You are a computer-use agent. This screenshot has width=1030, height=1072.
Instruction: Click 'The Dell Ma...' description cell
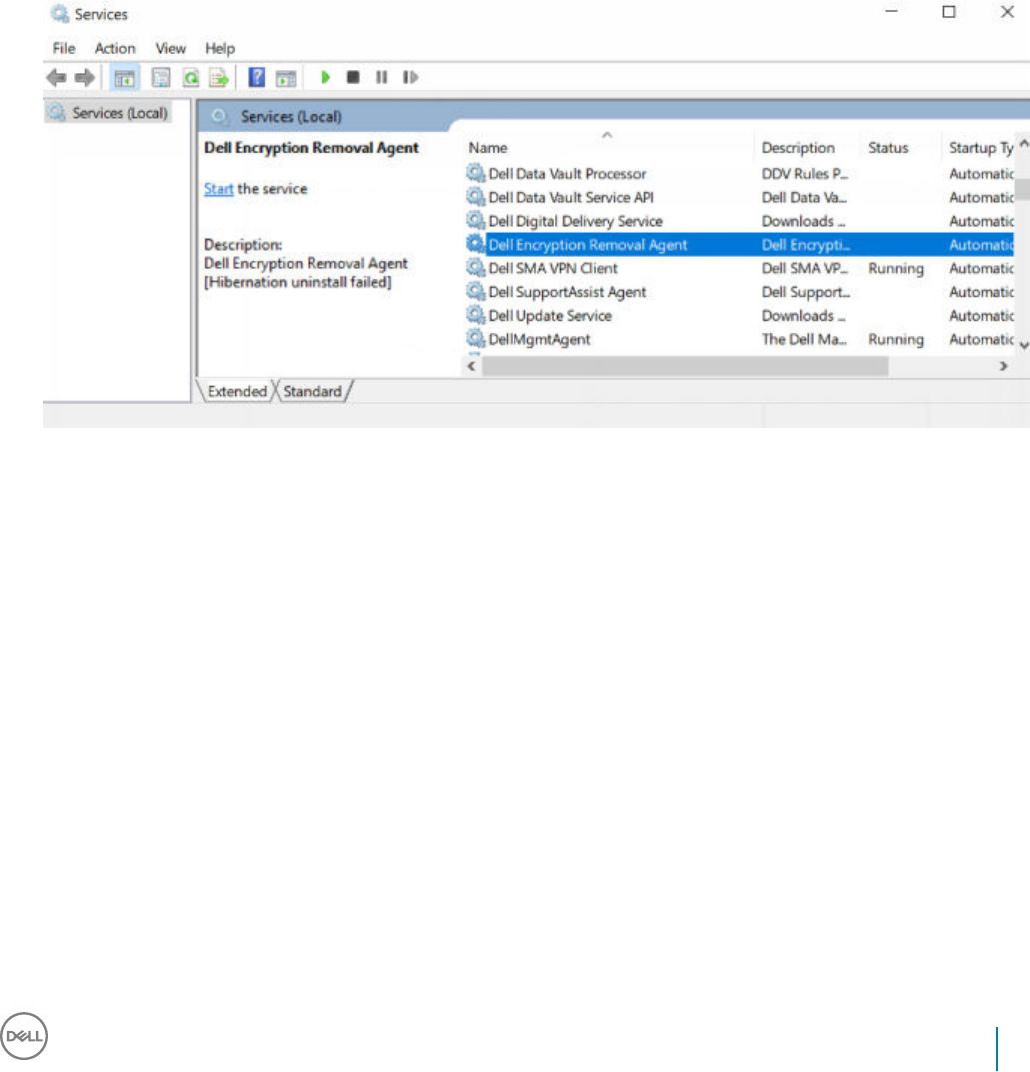804,339
